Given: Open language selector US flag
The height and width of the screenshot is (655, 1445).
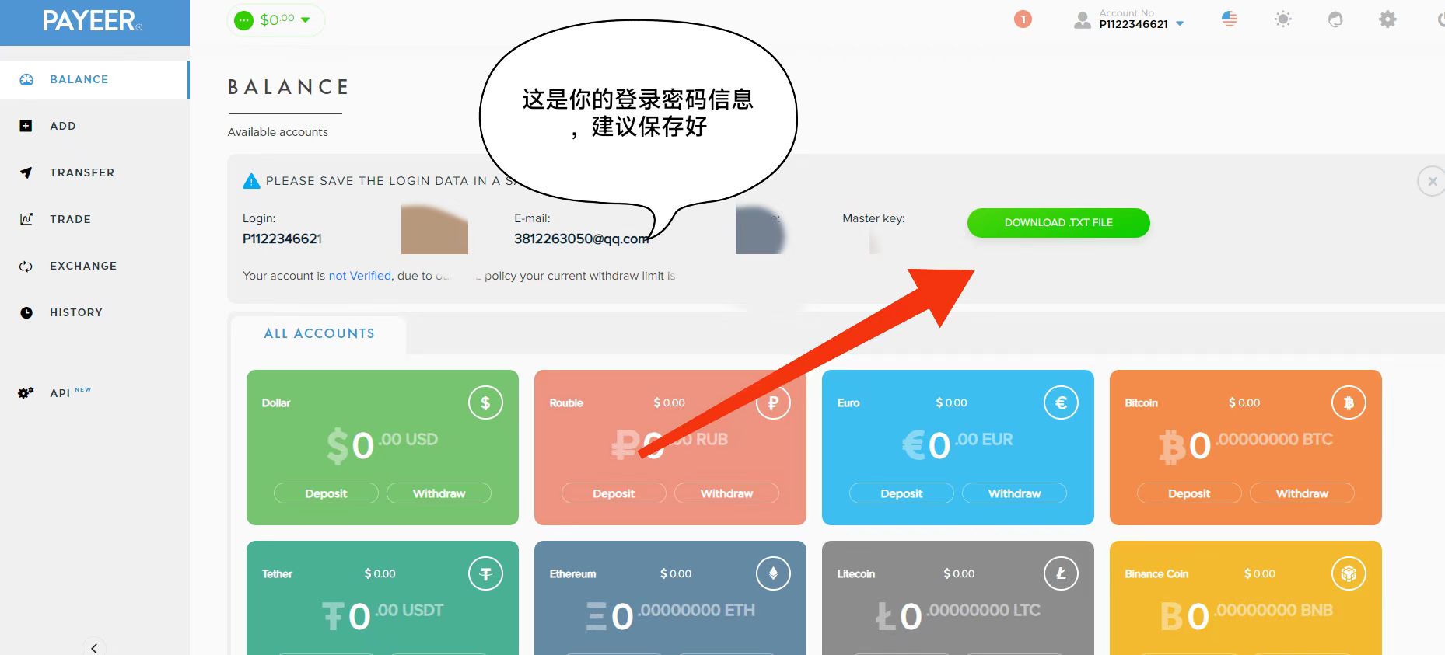Looking at the screenshot, I should (1229, 19).
